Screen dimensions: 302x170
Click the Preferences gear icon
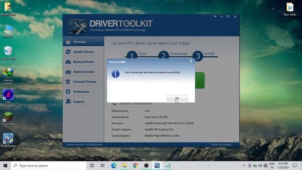(x=68, y=92)
